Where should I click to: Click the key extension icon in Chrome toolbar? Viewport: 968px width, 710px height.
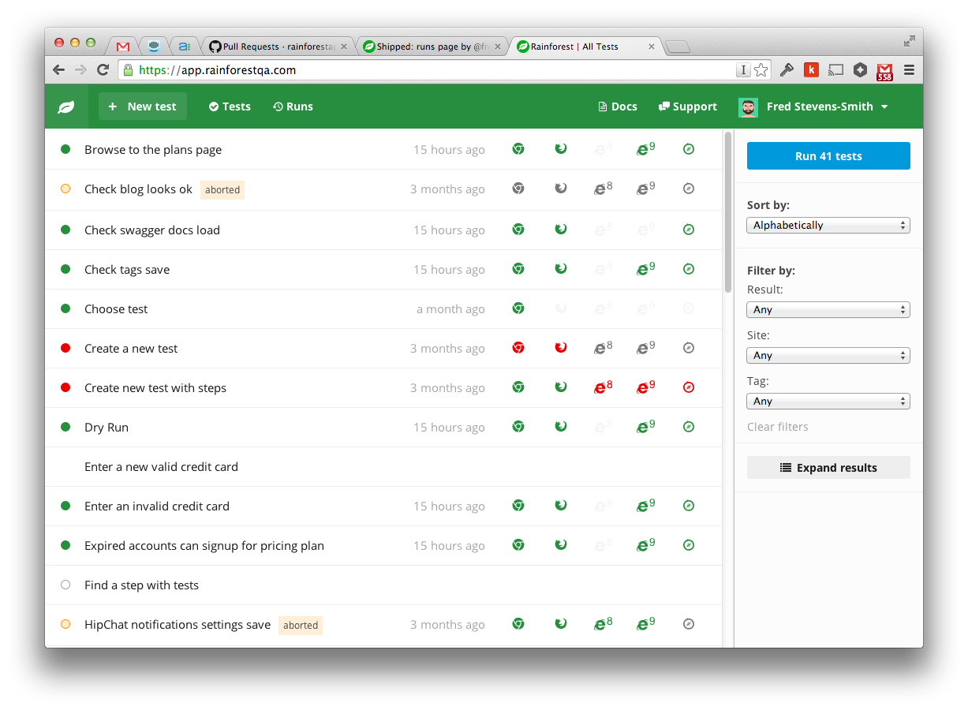(787, 70)
